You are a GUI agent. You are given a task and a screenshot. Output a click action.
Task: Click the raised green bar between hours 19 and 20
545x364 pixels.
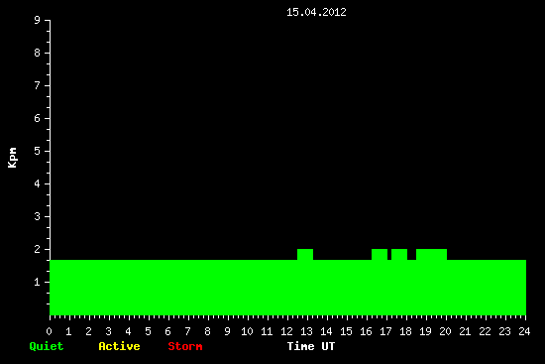click(431, 254)
